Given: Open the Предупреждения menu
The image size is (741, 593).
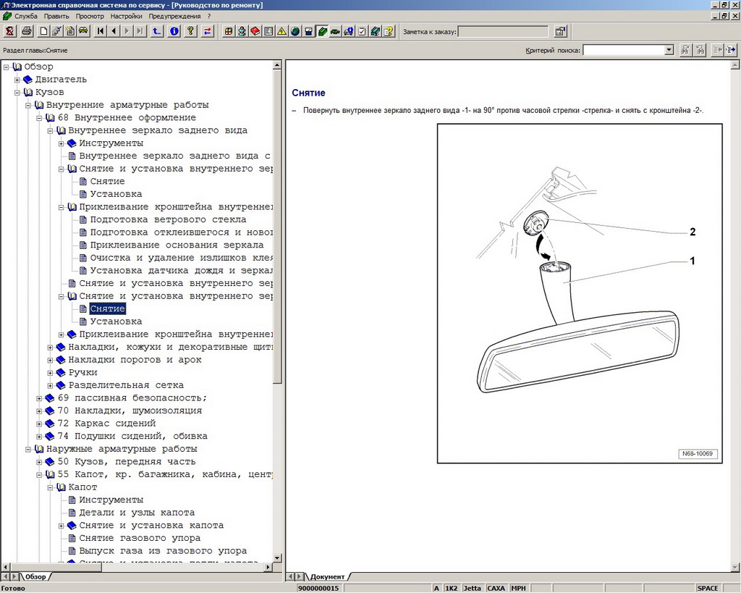Looking at the screenshot, I should click(x=174, y=16).
